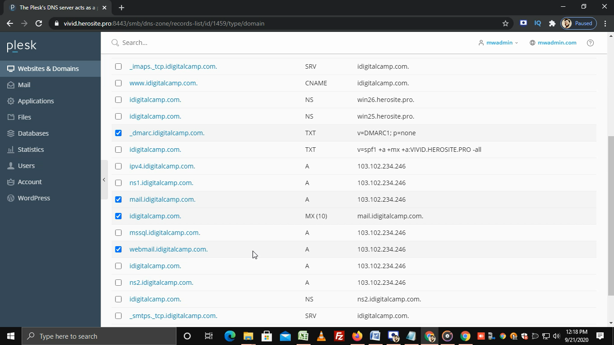614x345 pixels.
Task: Open Users sidebar item
Action: [50, 166]
